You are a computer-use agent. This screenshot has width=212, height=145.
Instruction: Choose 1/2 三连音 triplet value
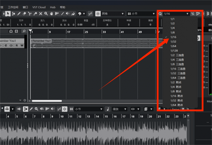180,55
